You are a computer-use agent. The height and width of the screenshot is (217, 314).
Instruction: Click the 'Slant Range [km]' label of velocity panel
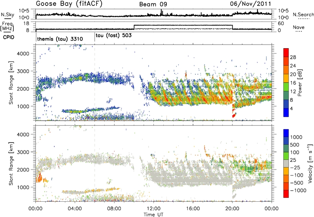[x=11, y=164]
